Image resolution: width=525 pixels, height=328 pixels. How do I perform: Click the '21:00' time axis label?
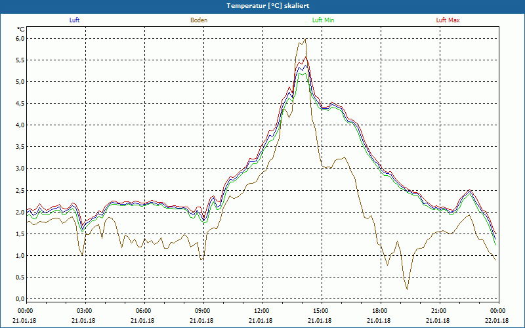coord(438,311)
